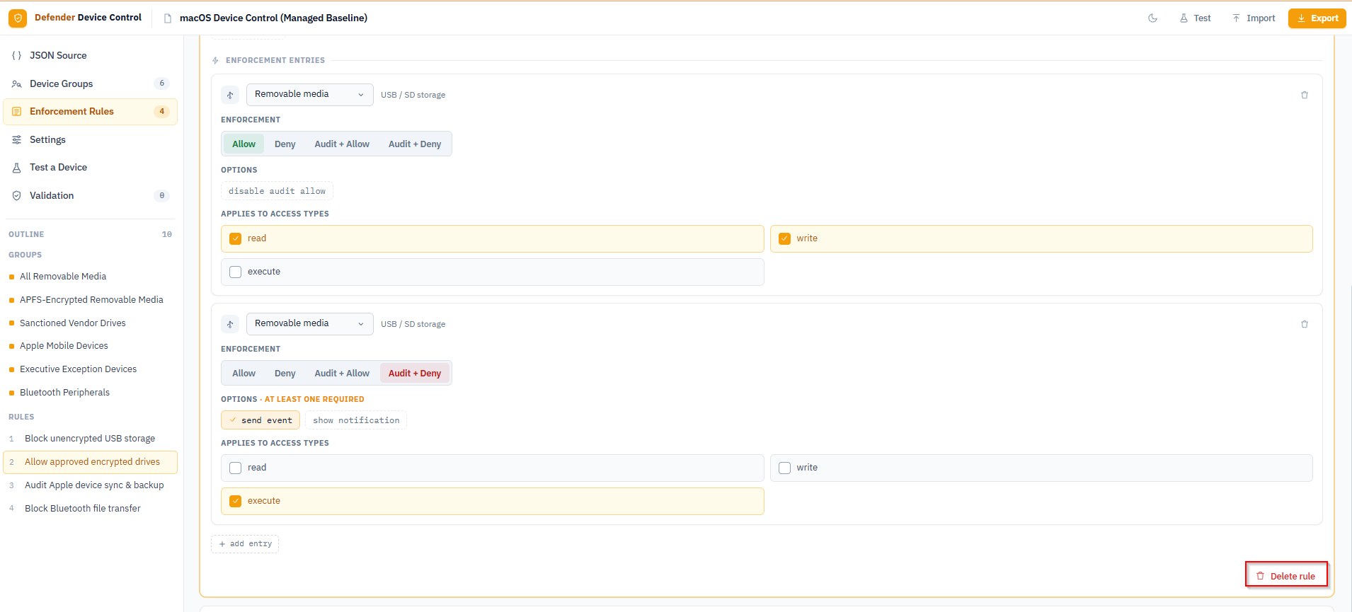The image size is (1352, 612).
Task: Select Apple Mobile Devices group
Action: coord(91,346)
